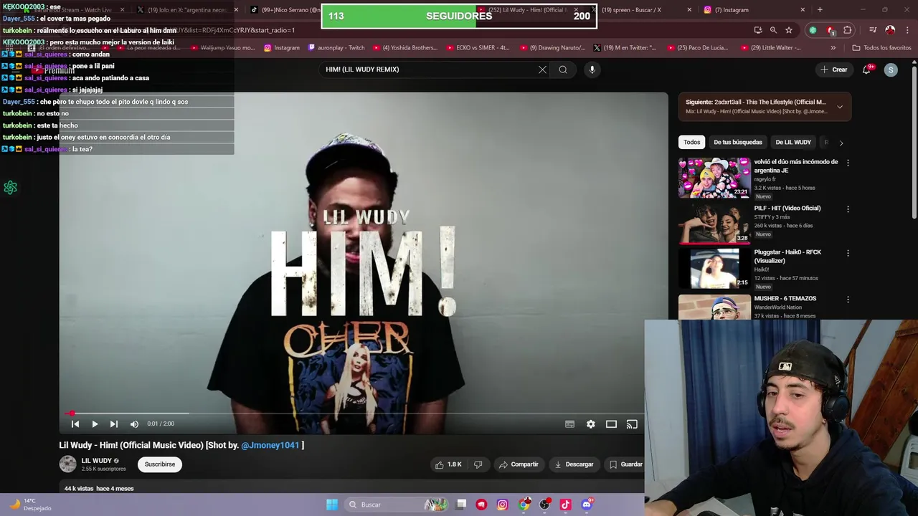Open MUSHER - 6 TEMAZOS video title
The image size is (918, 516).
[785, 298]
